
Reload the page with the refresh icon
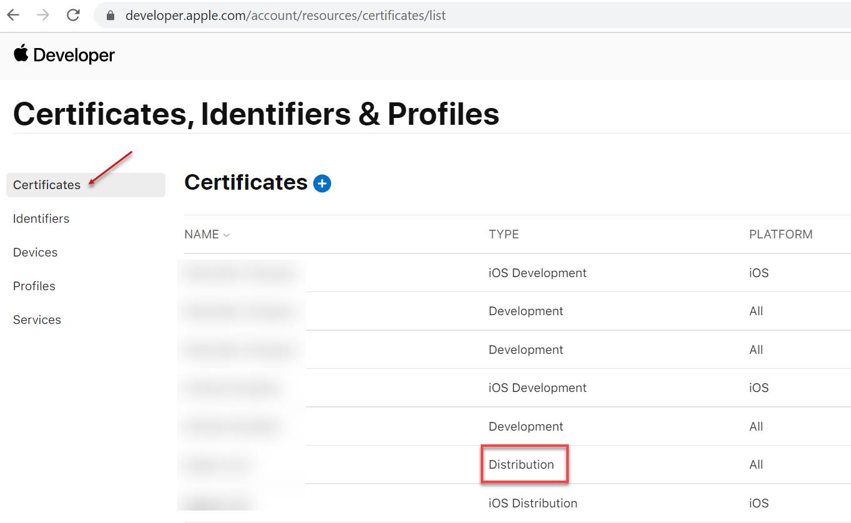pos(73,15)
